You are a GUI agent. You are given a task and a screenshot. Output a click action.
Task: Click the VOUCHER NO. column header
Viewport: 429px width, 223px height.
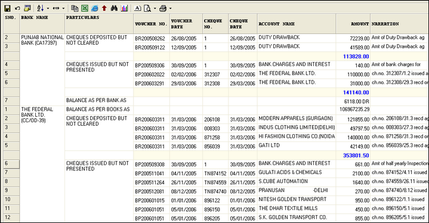[152, 23]
